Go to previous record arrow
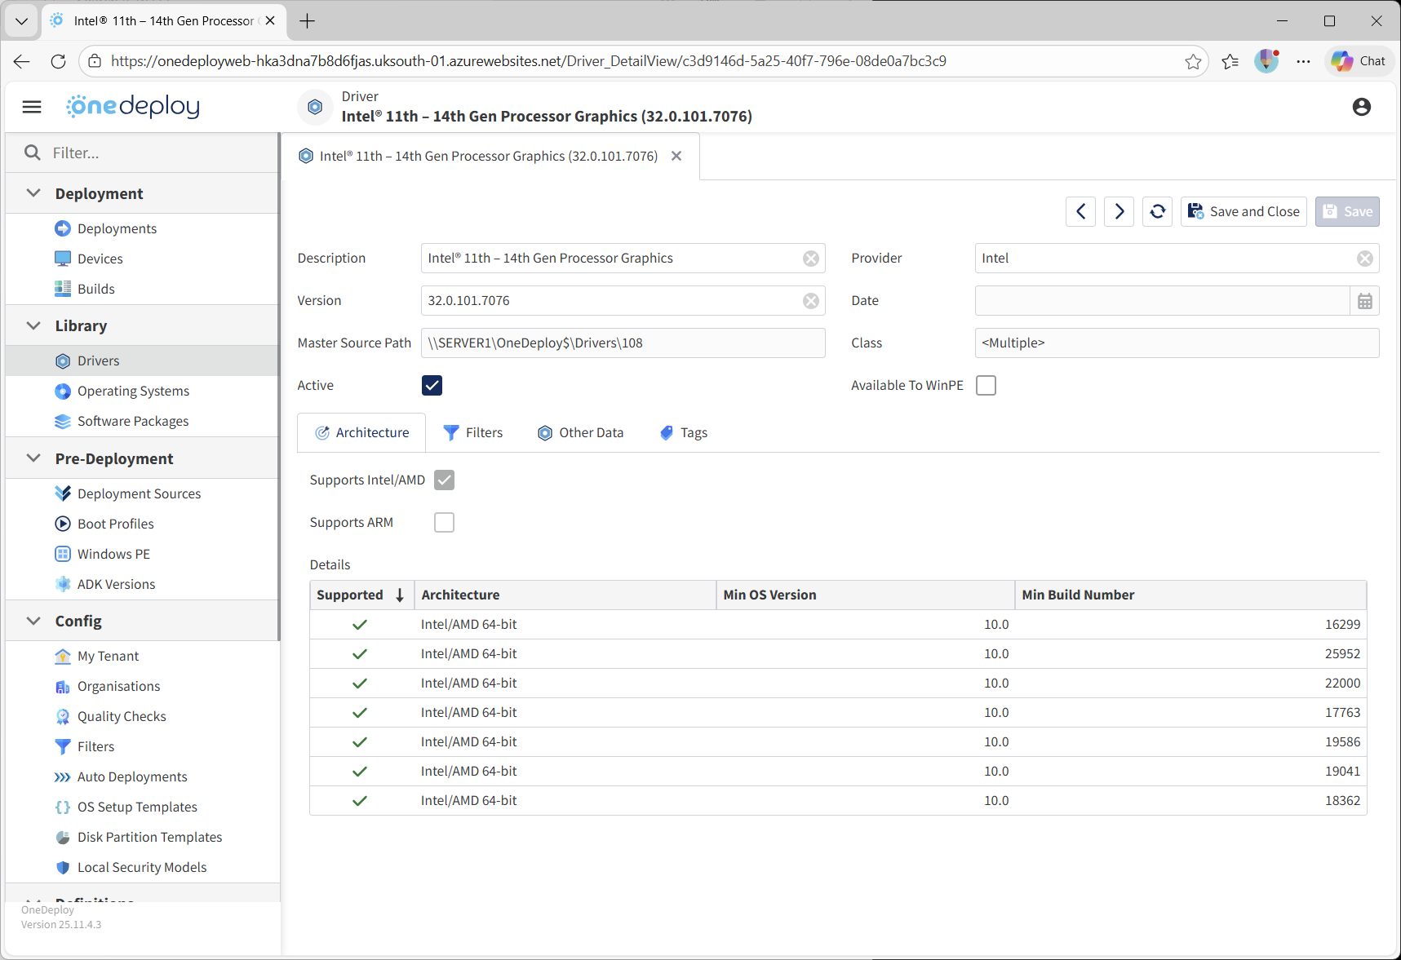This screenshot has height=960, width=1401. click(x=1080, y=212)
